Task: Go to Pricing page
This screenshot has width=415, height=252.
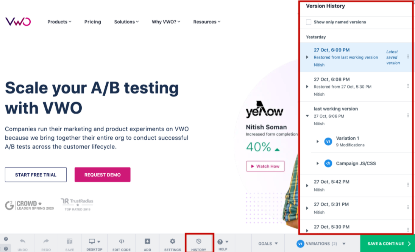Action: [93, 22]
